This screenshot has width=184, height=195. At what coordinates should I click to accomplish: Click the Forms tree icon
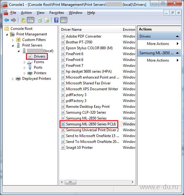click(30, 62)
